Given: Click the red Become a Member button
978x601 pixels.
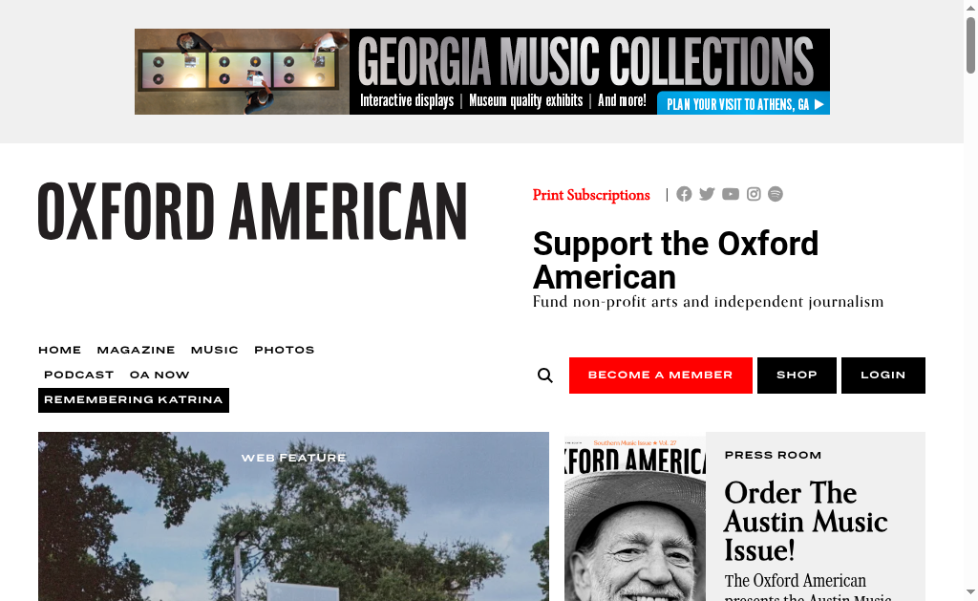Looking at the screenshot, I should point(661,376).
